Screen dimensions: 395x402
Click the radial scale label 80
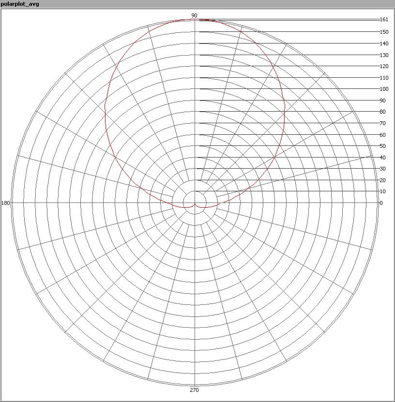[x=382, y=112]
